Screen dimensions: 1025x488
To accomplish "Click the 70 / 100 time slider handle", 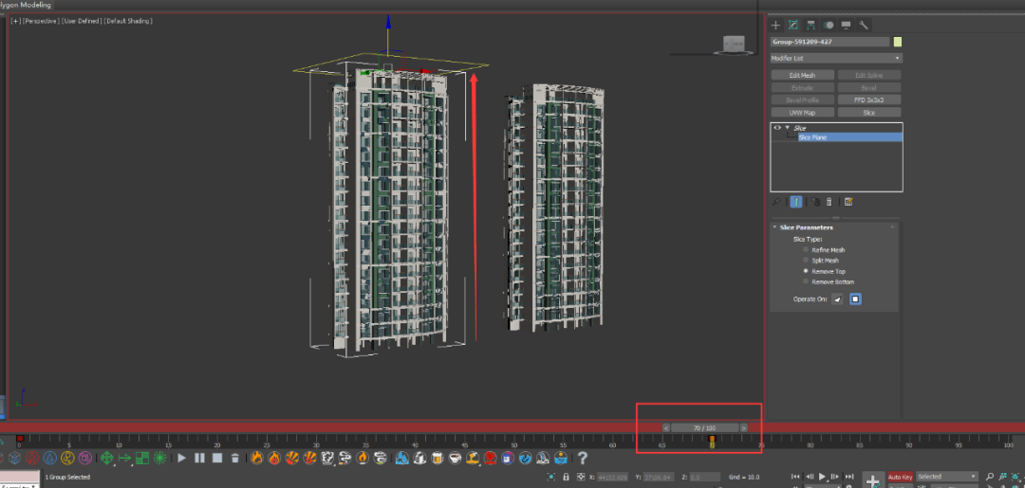I will [x=704, y=428].
